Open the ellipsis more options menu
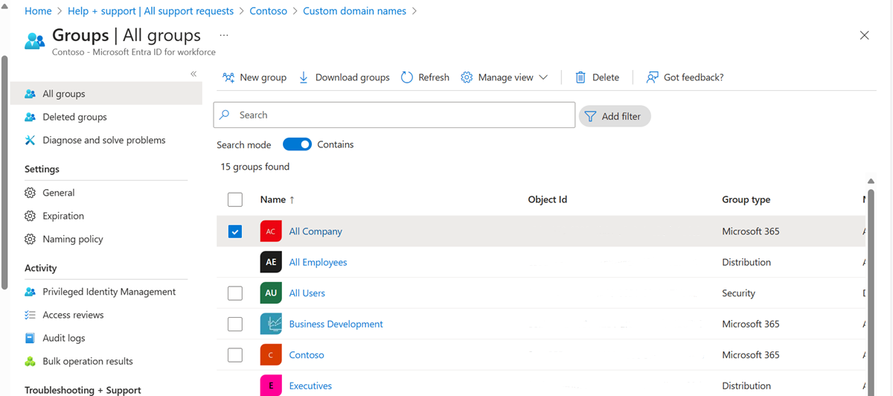The width and height of the screenshot is (893, 396). [224, 35]
